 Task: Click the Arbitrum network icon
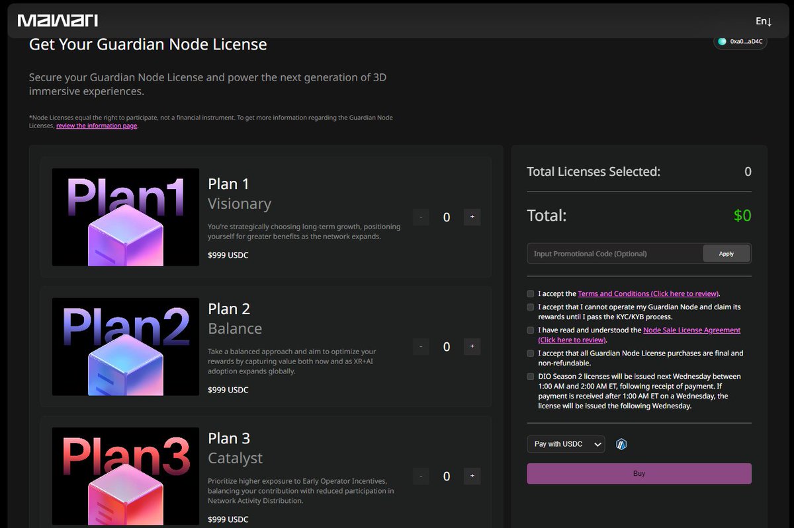click(x=621, y=444)
